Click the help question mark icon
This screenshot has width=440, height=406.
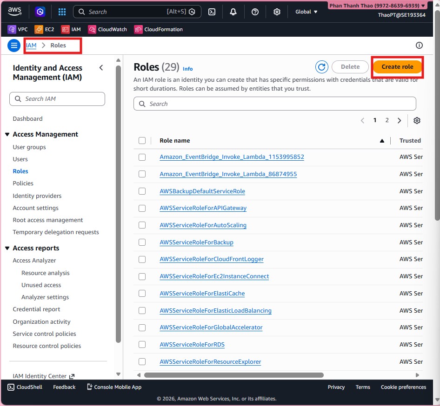(x=255, y=12)
